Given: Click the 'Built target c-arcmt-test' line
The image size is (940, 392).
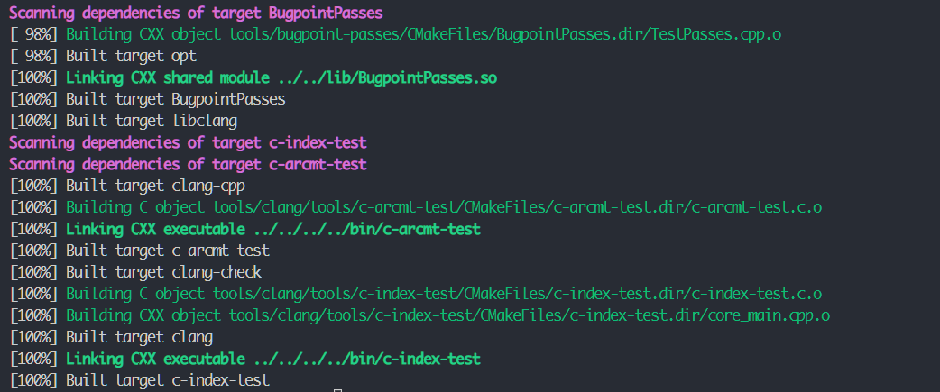Looking at the screenshot, I should pyautogui.click(x=140, y=251).
